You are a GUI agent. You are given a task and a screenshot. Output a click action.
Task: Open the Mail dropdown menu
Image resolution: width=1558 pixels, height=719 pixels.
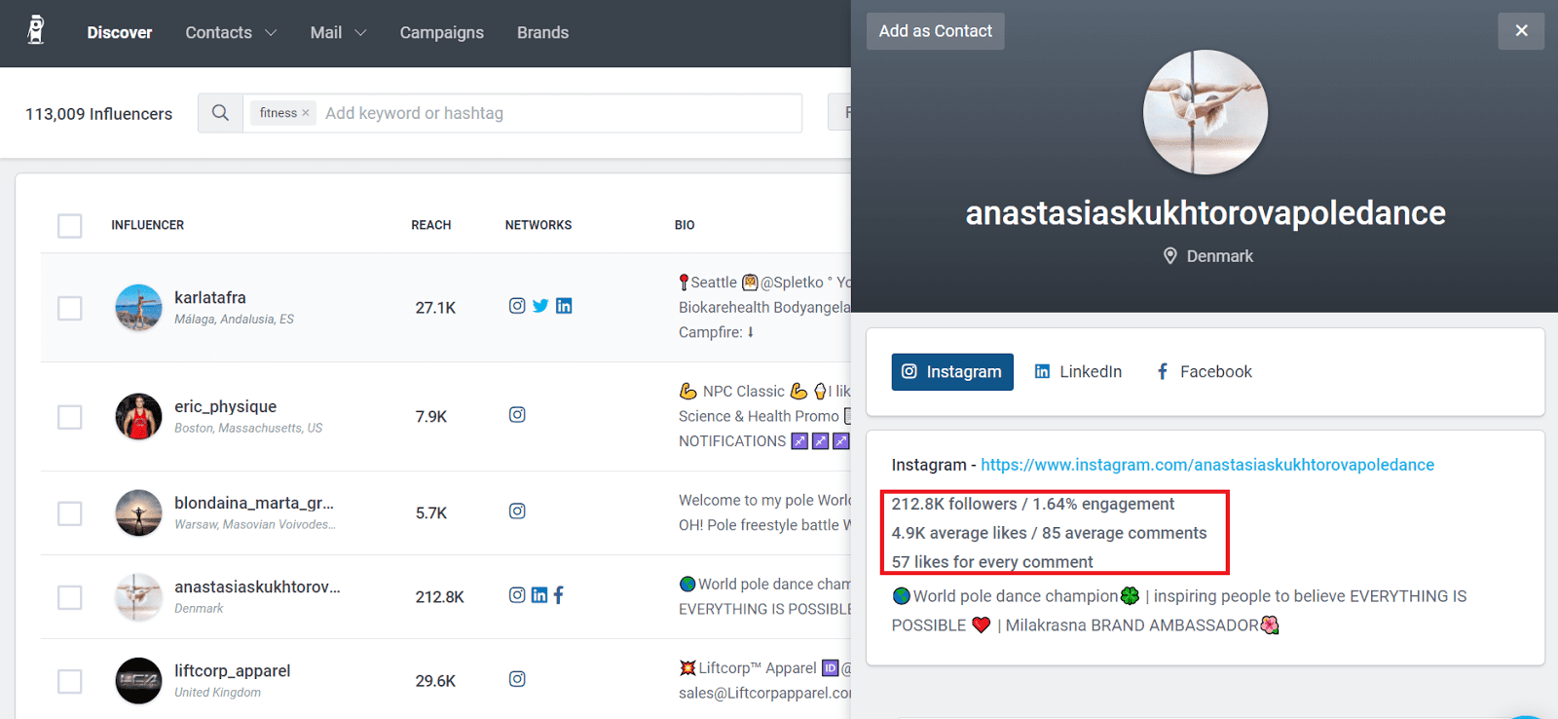(x=338, y=32)
